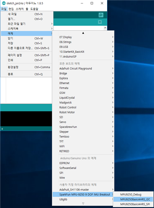Choose 저장 in the file menu
Screen dimensions: 154x208
(x=27, y=43)
